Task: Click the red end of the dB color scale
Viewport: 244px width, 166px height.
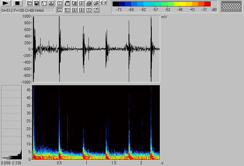Action: click(207, 4)
